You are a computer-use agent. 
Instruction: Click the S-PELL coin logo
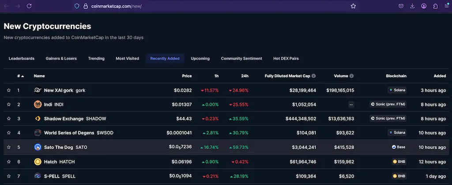point(38,176)
